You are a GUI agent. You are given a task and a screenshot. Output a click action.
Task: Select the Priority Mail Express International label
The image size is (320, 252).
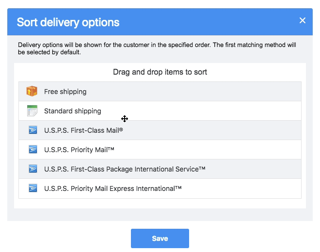(x=112, y=189)
